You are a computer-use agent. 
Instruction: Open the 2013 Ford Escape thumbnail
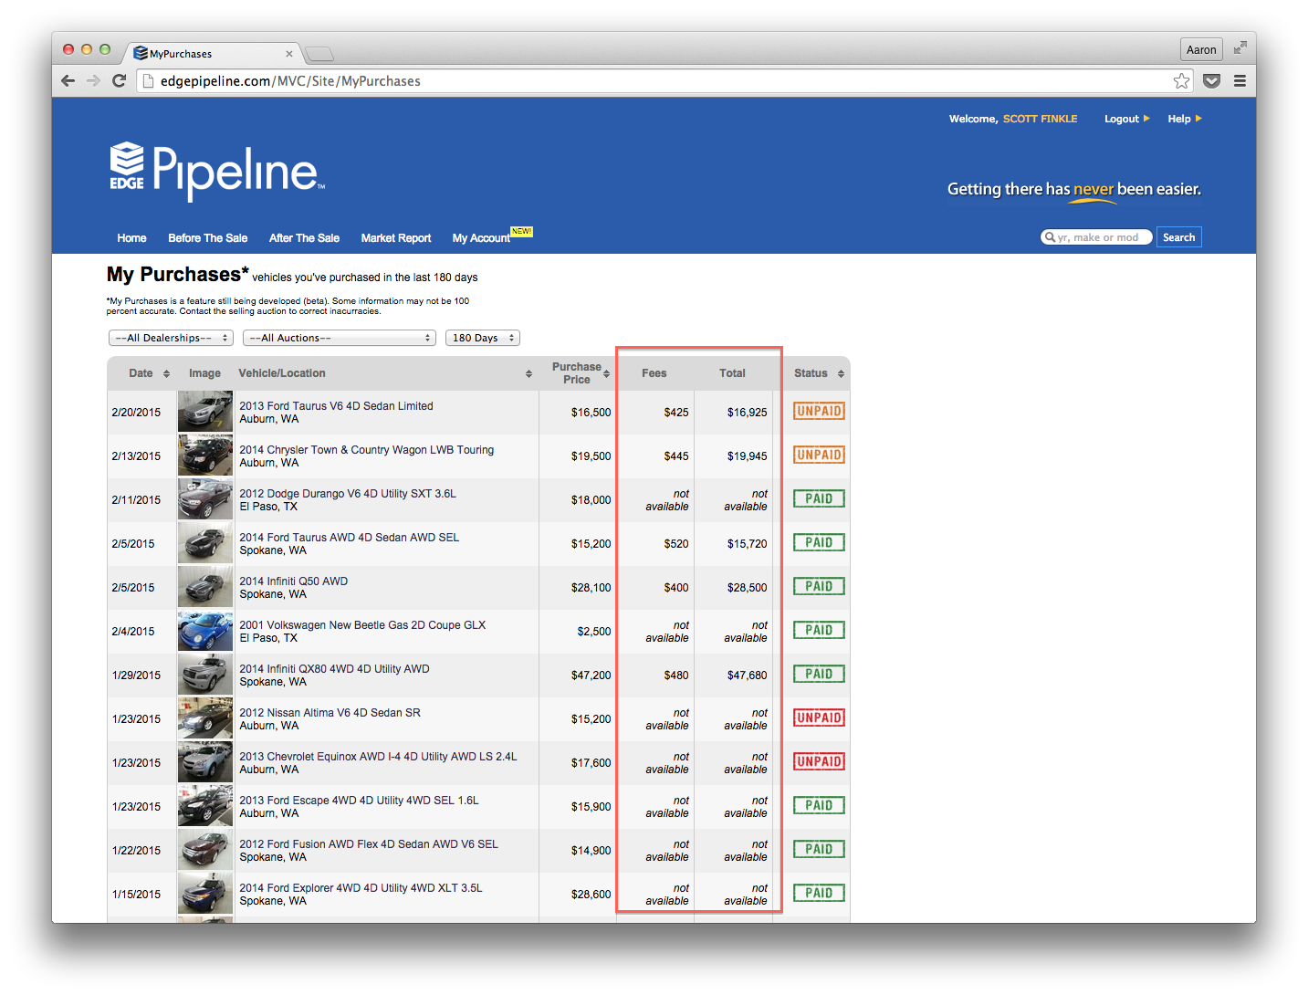[205, 806]
